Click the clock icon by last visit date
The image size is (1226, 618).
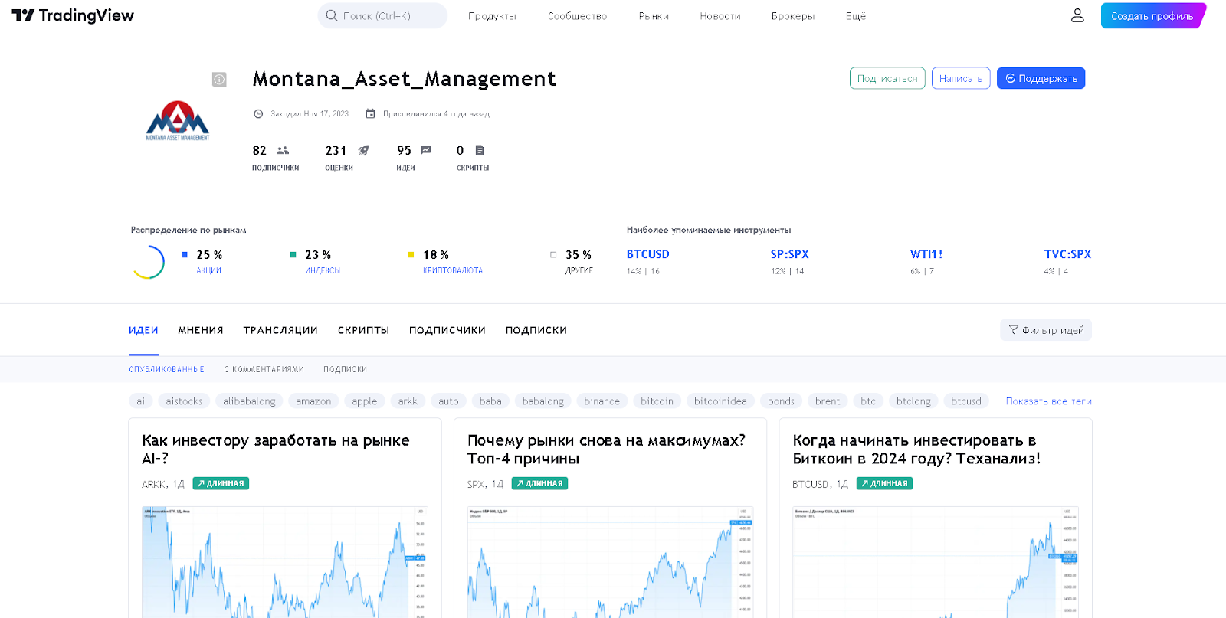(x=258, y=113)
